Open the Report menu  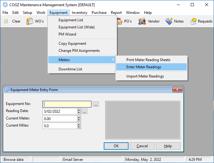click(116, 13)
